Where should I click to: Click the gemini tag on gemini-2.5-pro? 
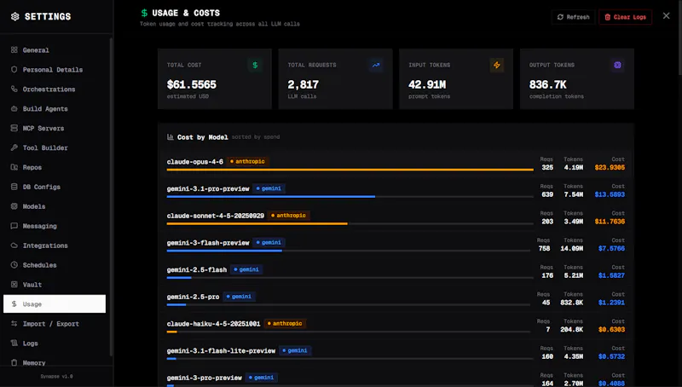pyautogui.click(x=239, y=297)
